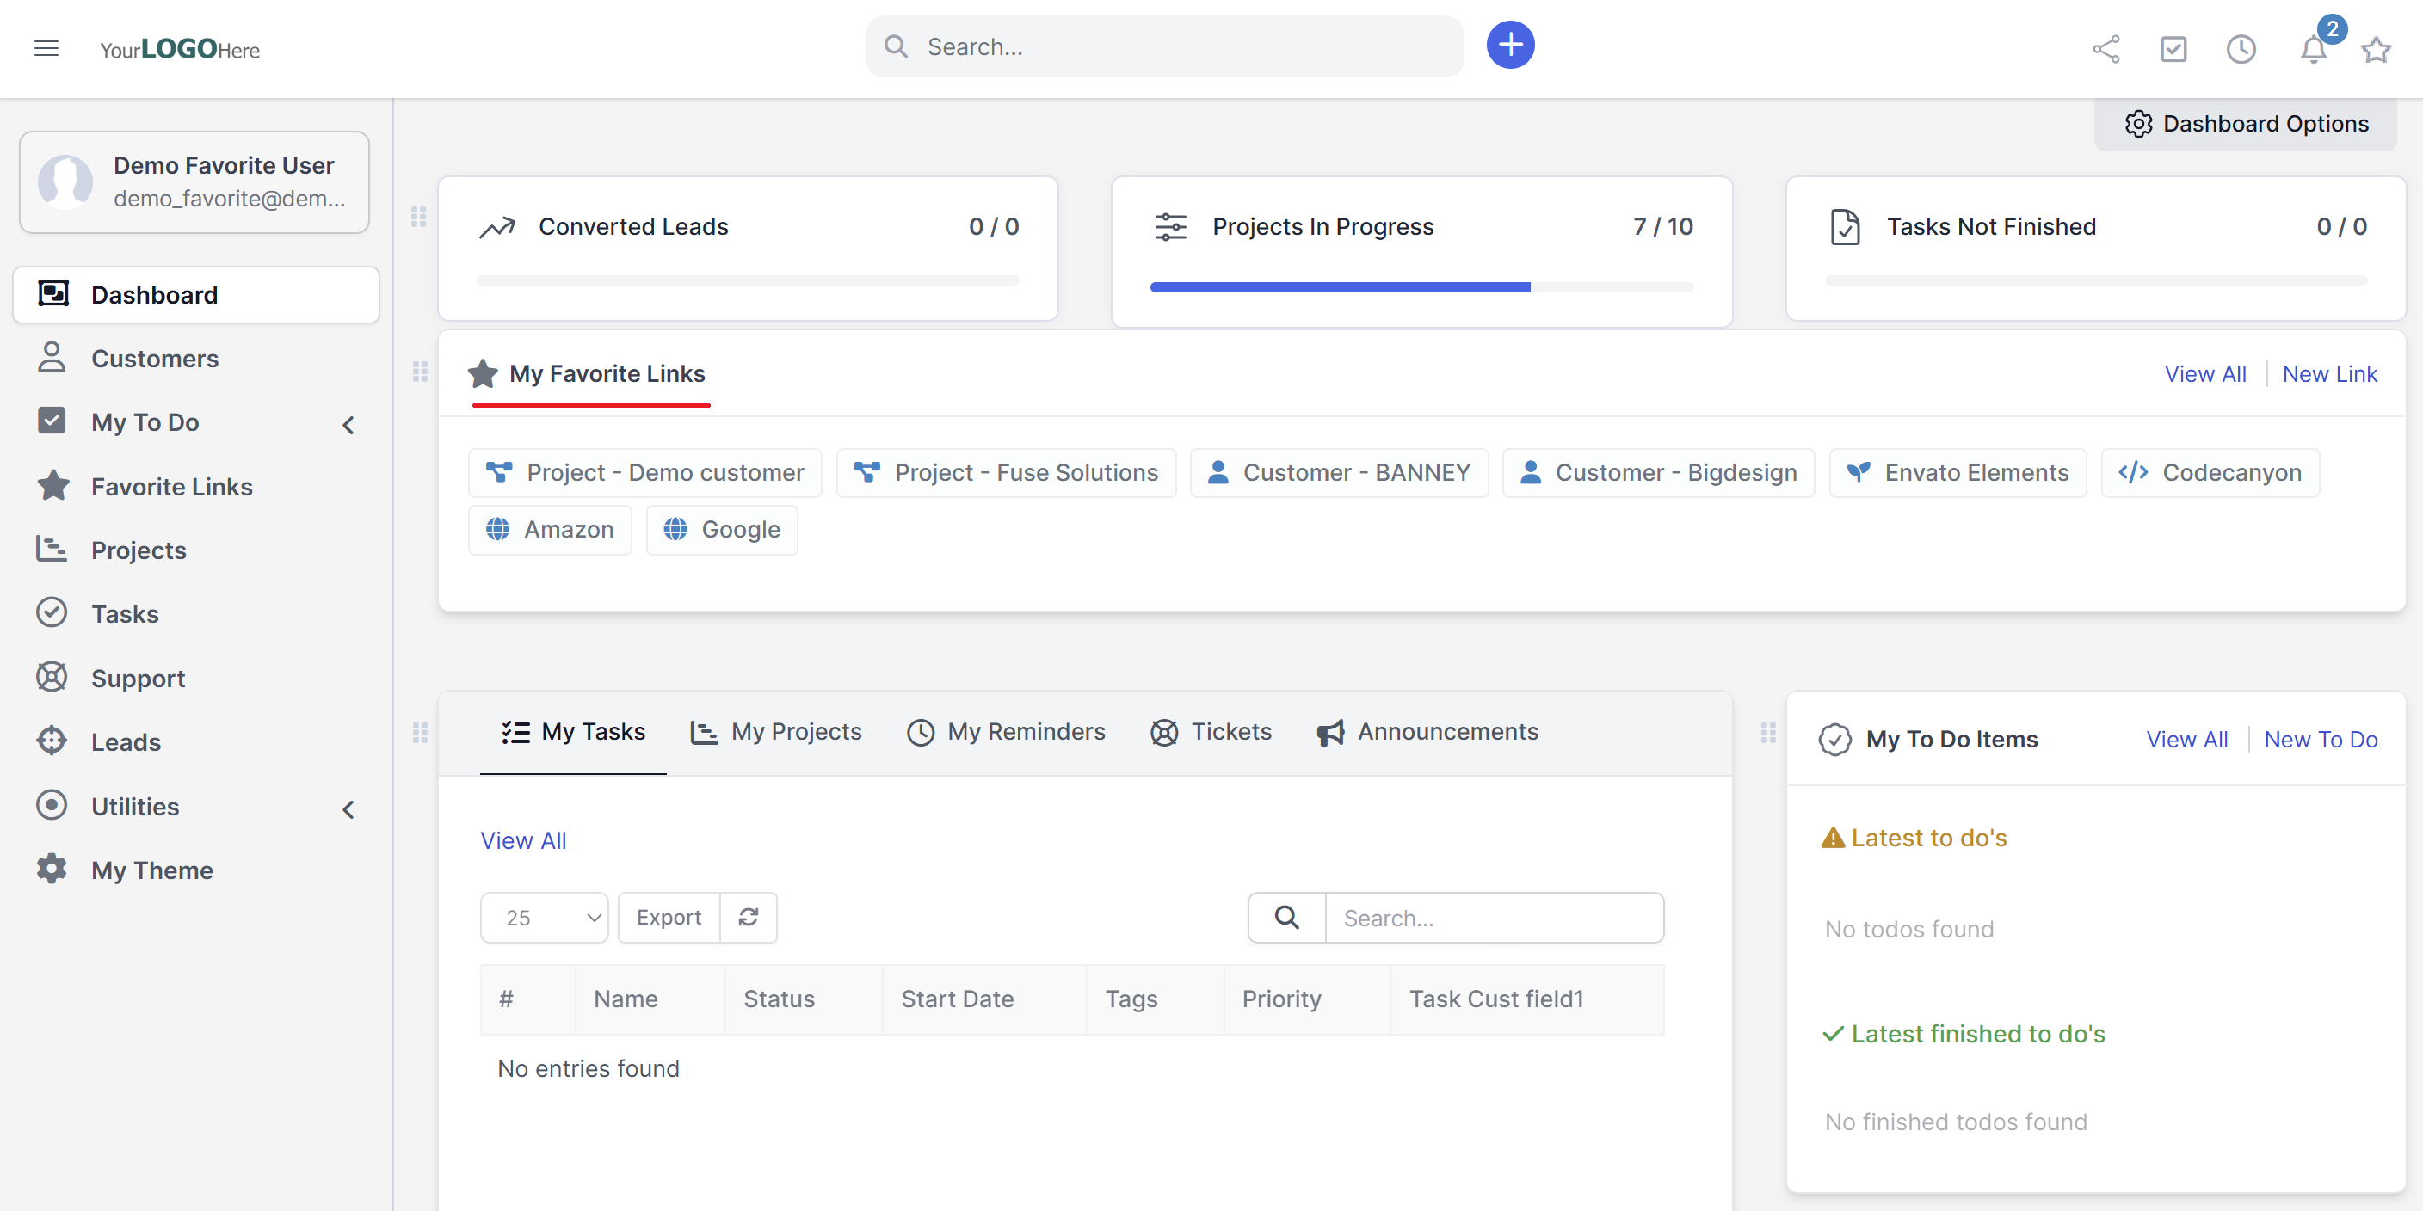2423x1211 pixels.
Task: Click the star favorites icon in header
Action: [x=2375, y=49]
